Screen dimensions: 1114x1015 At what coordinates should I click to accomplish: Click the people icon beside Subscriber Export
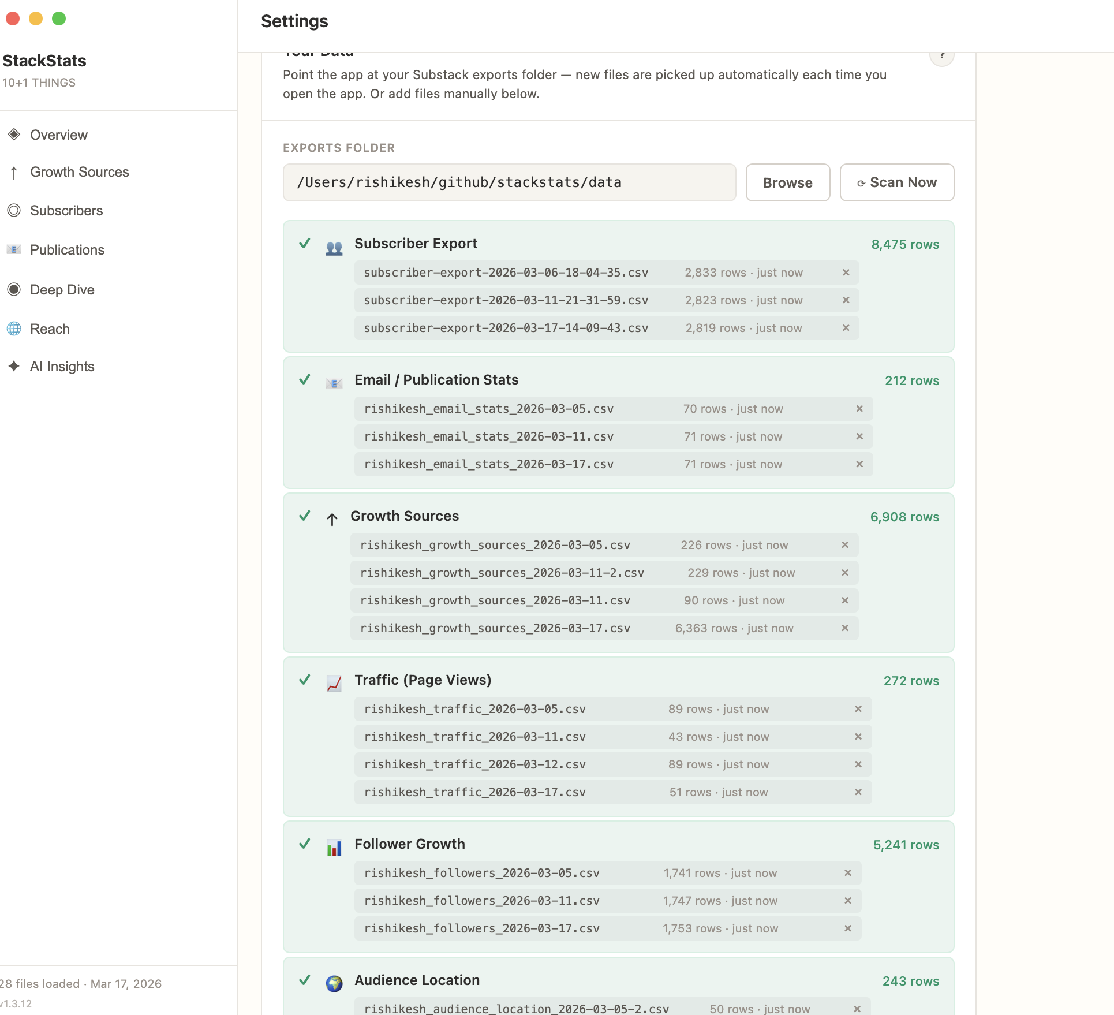pyautogui.click(x=334, y=247)
